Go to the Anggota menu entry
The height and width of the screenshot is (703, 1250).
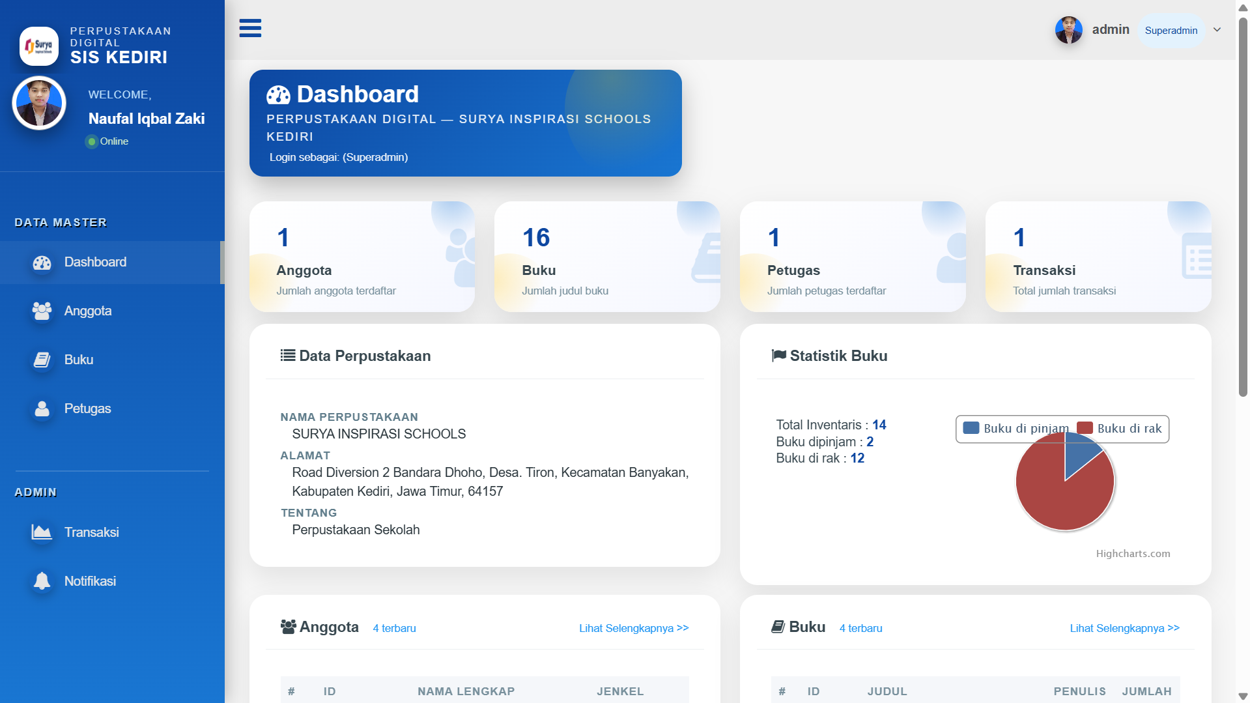point(87,311)
